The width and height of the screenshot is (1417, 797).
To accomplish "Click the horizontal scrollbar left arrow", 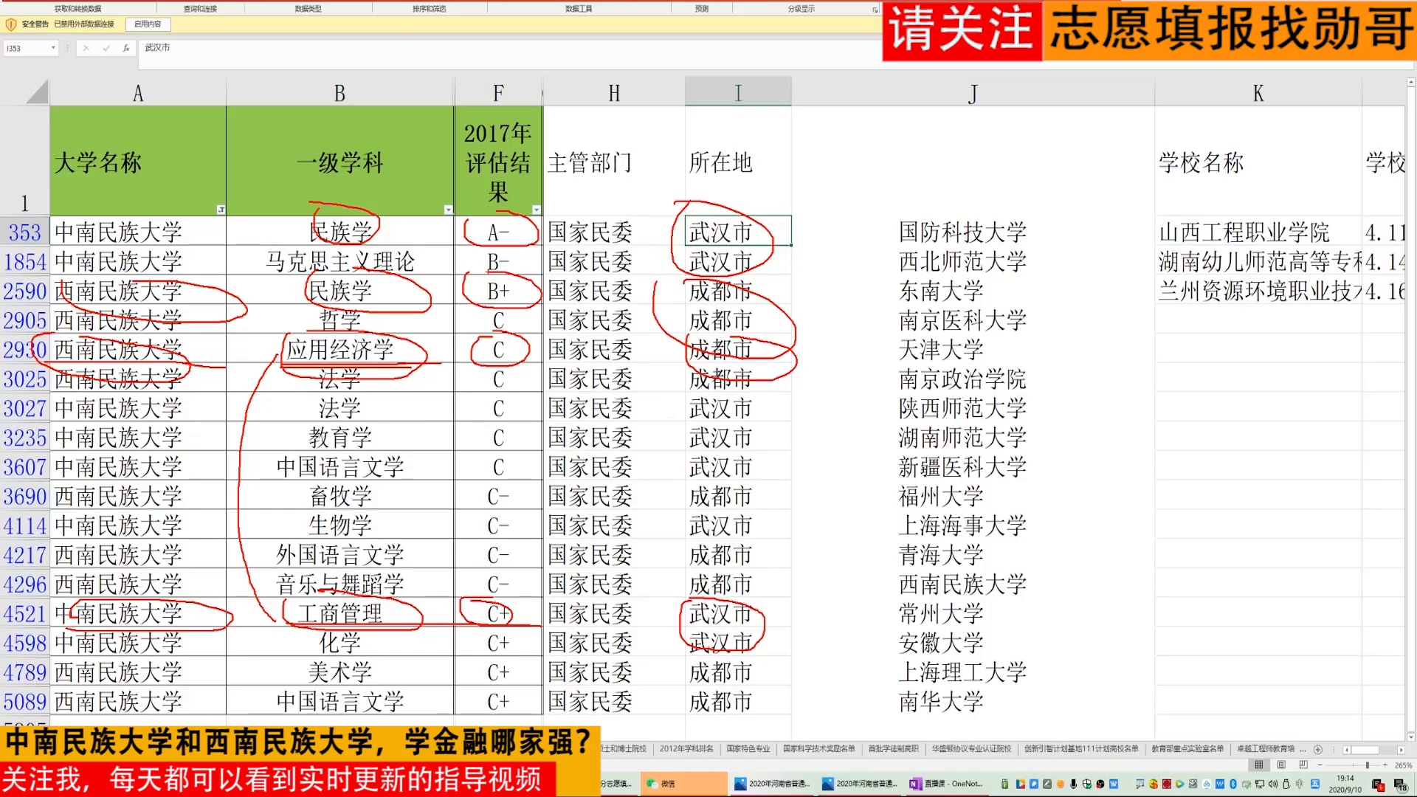I will pos(1347,750).
